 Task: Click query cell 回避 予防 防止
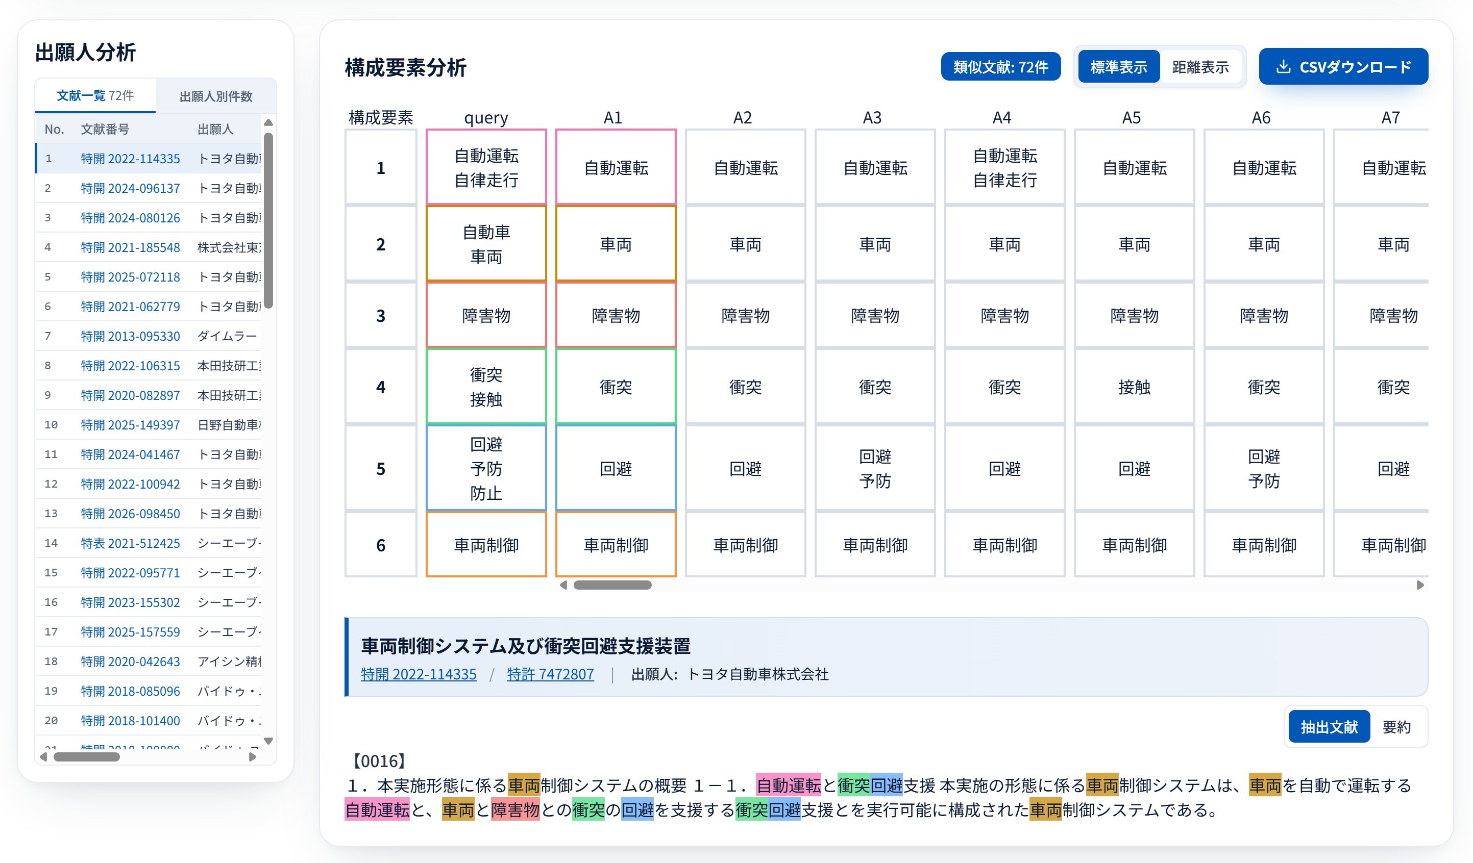coord(486,468)
